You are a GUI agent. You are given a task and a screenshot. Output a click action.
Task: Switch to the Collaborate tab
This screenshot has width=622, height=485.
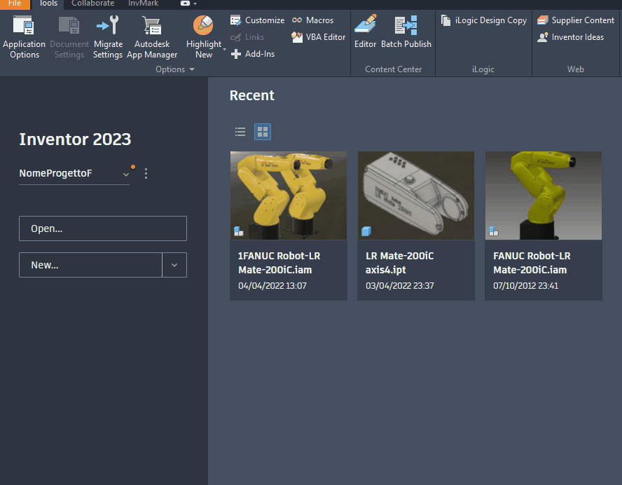pyautogui.click(x=92, y=4)
